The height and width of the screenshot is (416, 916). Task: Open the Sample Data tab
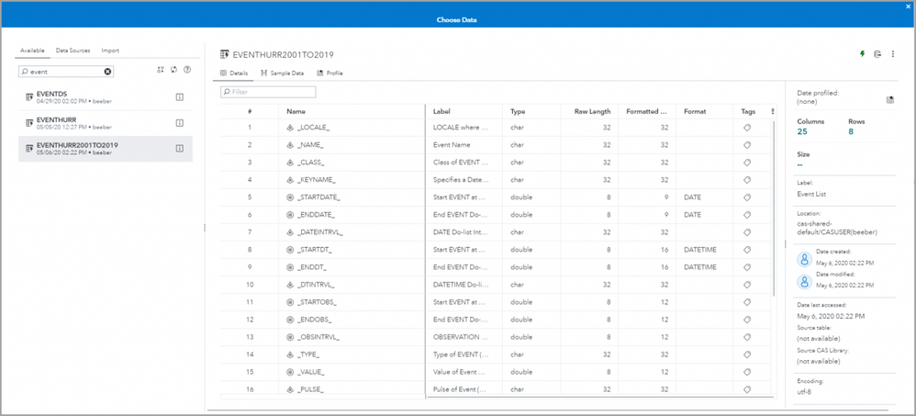point(283,73)
